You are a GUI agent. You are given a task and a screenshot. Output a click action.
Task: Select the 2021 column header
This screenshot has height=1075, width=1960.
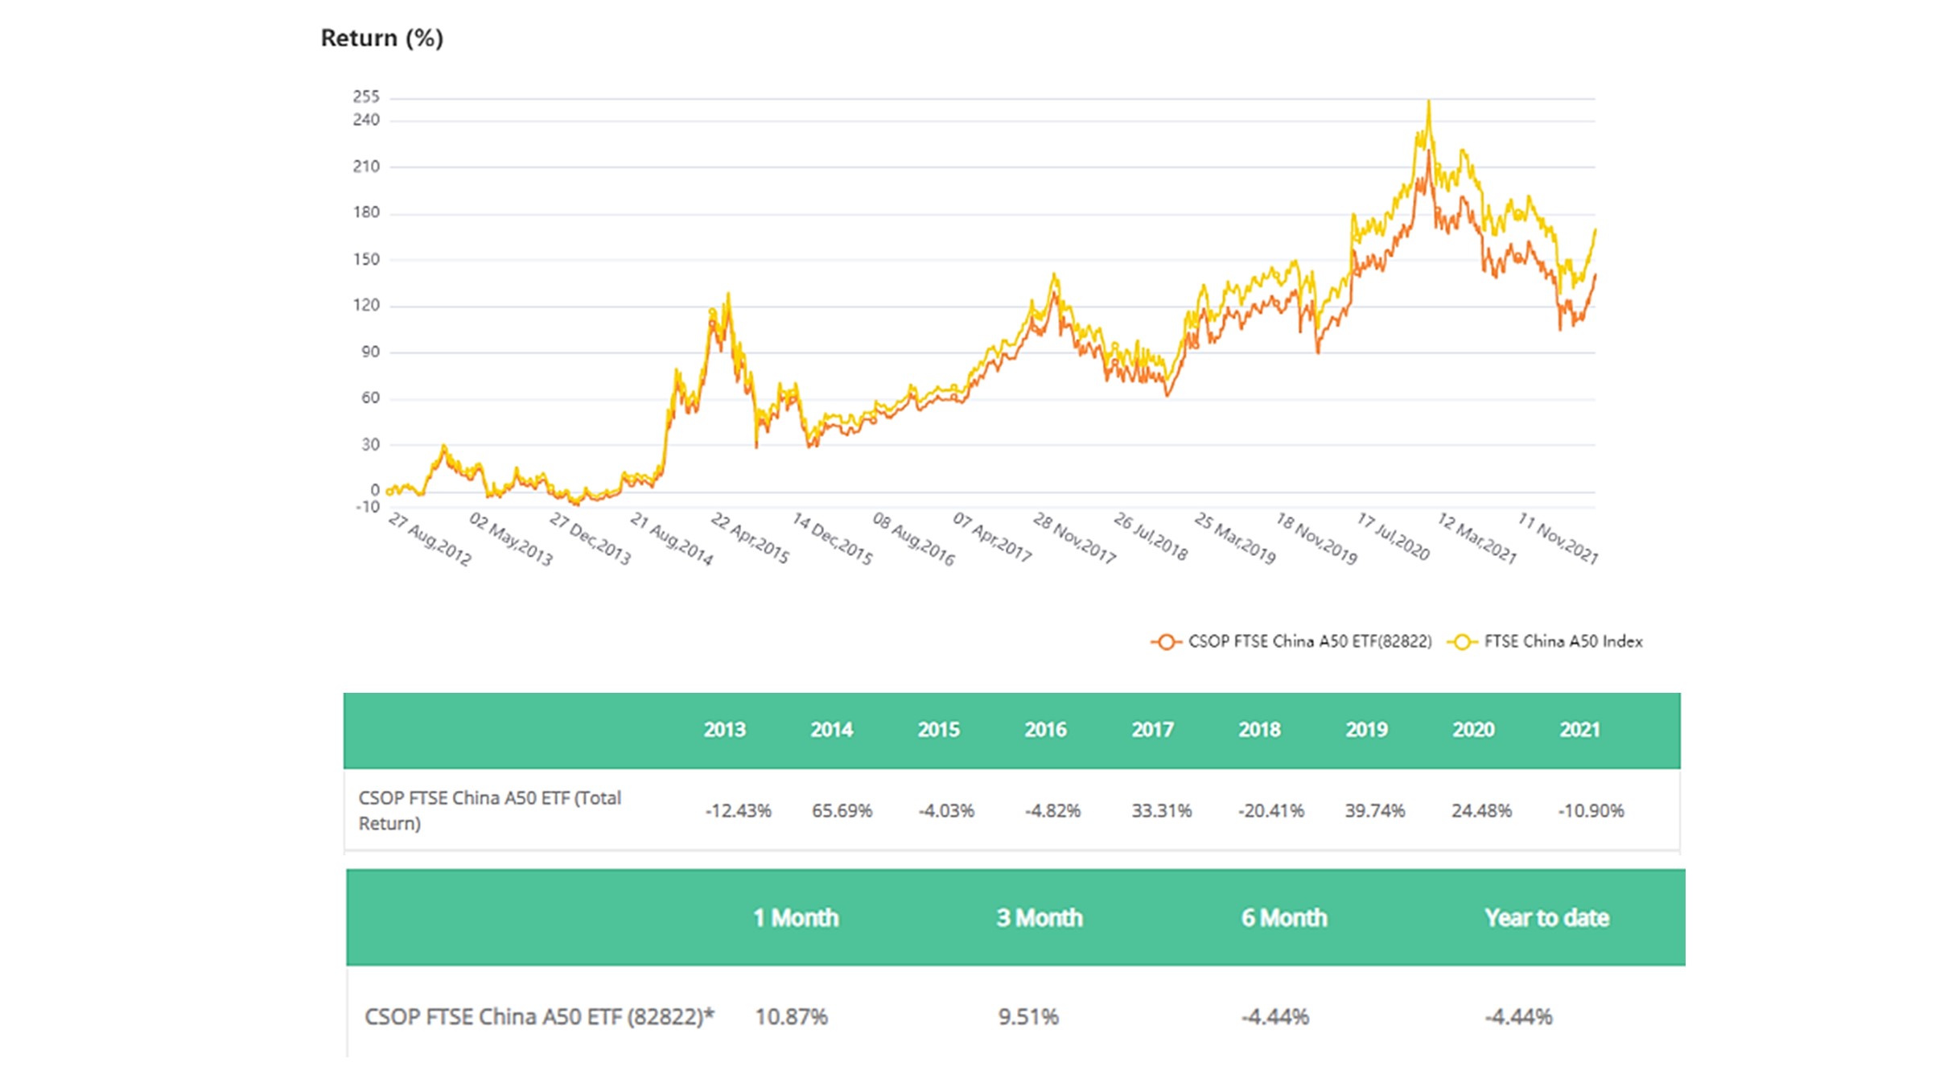click(x=1579, y=730)
